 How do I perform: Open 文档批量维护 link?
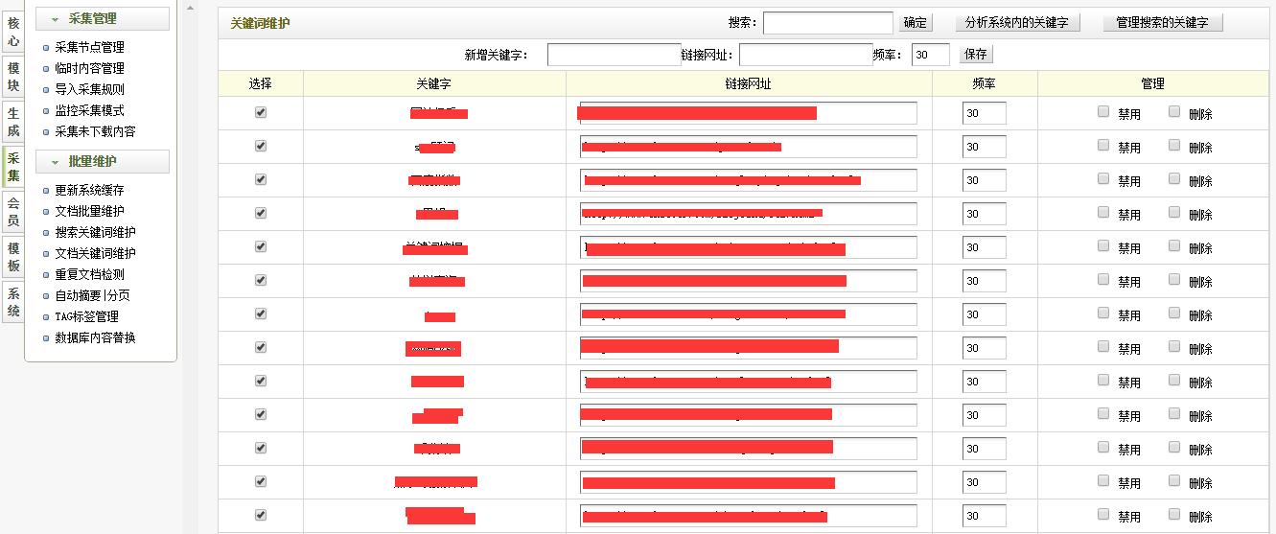click(x=89, y=211)
